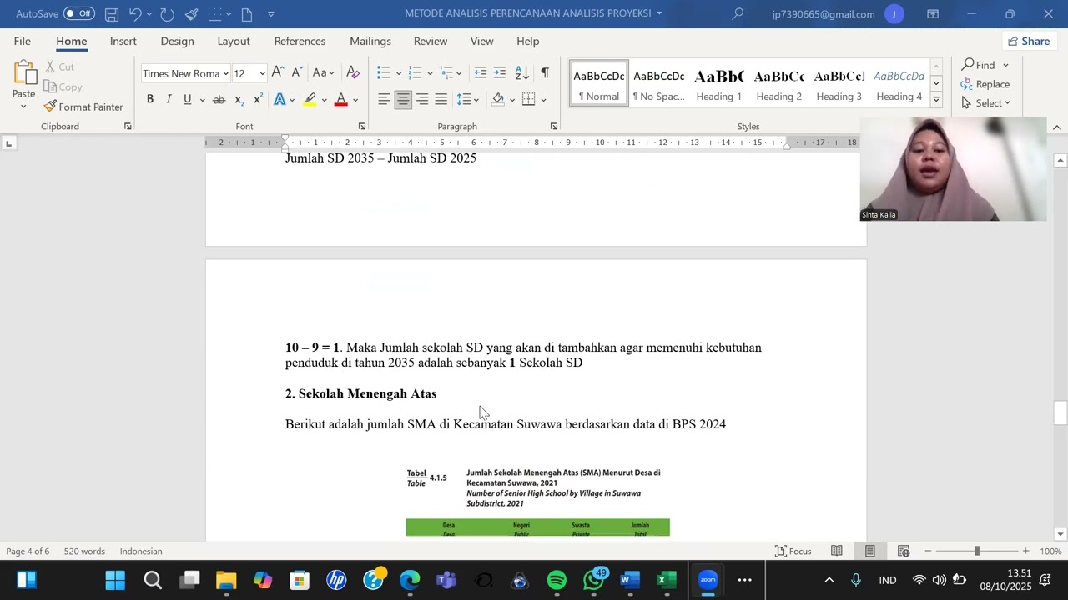
Task: Open word count 520 words
Action: [84, 551]
